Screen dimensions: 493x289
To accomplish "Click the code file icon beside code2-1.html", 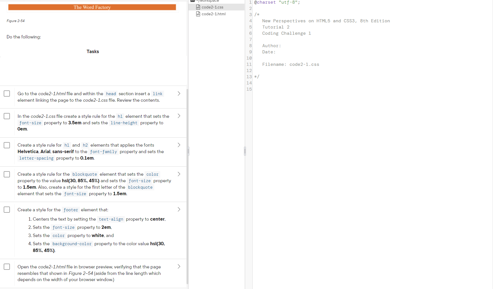I will click(x=198, y=14).
